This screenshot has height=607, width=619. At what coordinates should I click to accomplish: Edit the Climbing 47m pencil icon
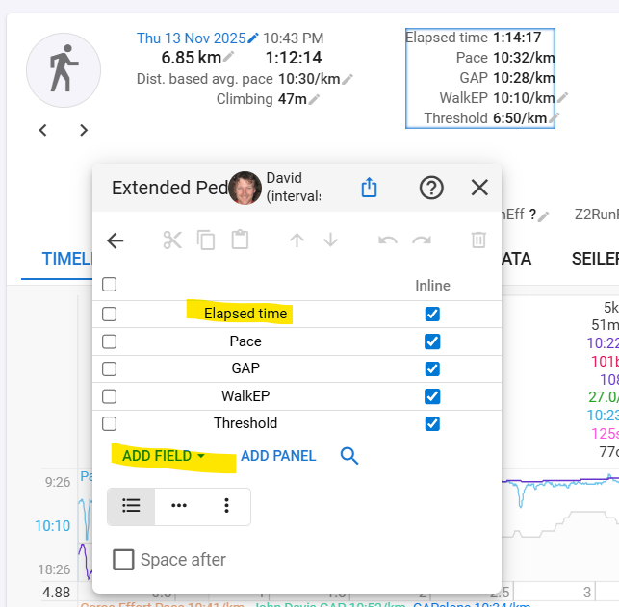click(x=314, y=99)
